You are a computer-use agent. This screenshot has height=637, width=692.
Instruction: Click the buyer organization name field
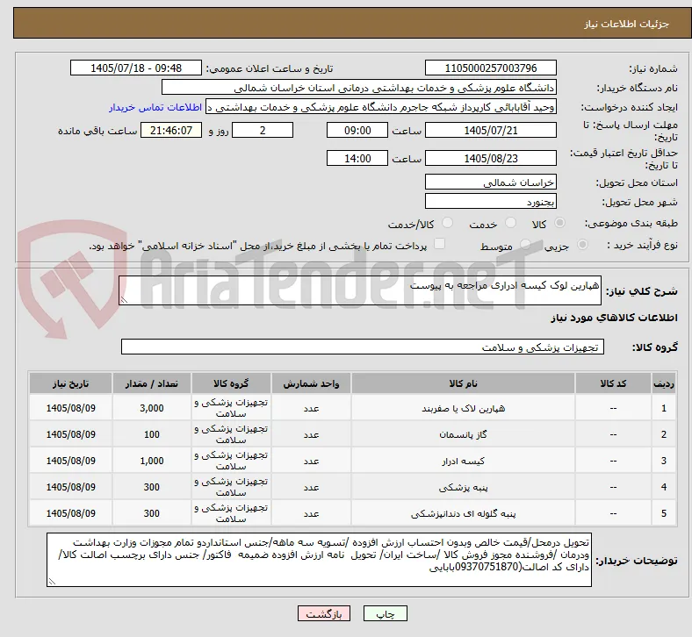click(x=359, y=87)
